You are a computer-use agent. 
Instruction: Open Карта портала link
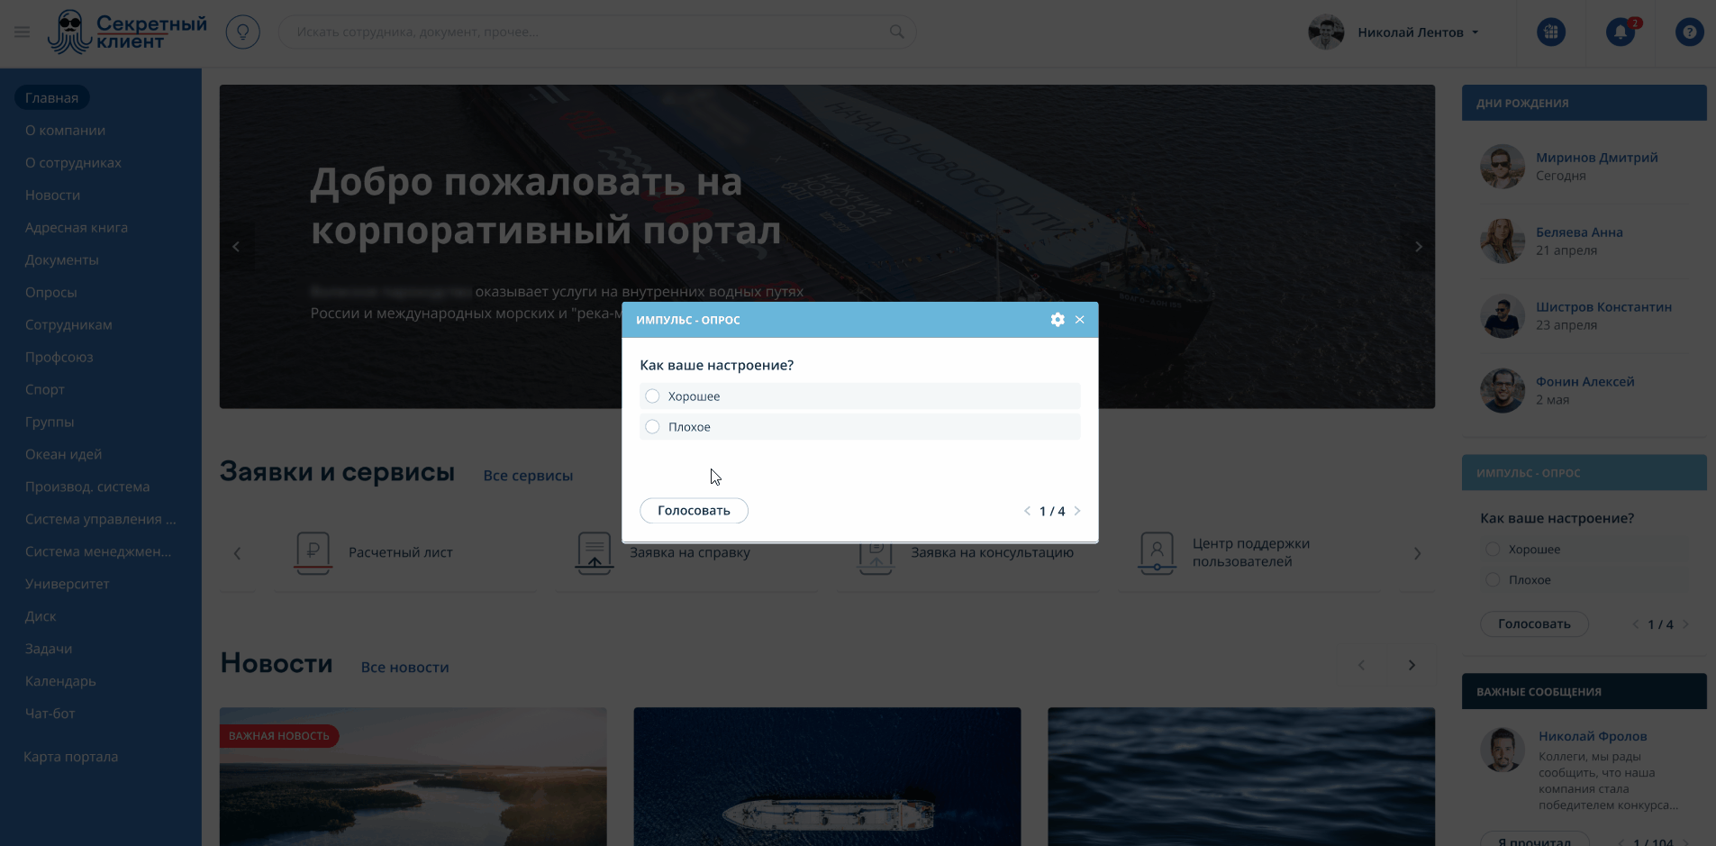[x=70, y=757]
